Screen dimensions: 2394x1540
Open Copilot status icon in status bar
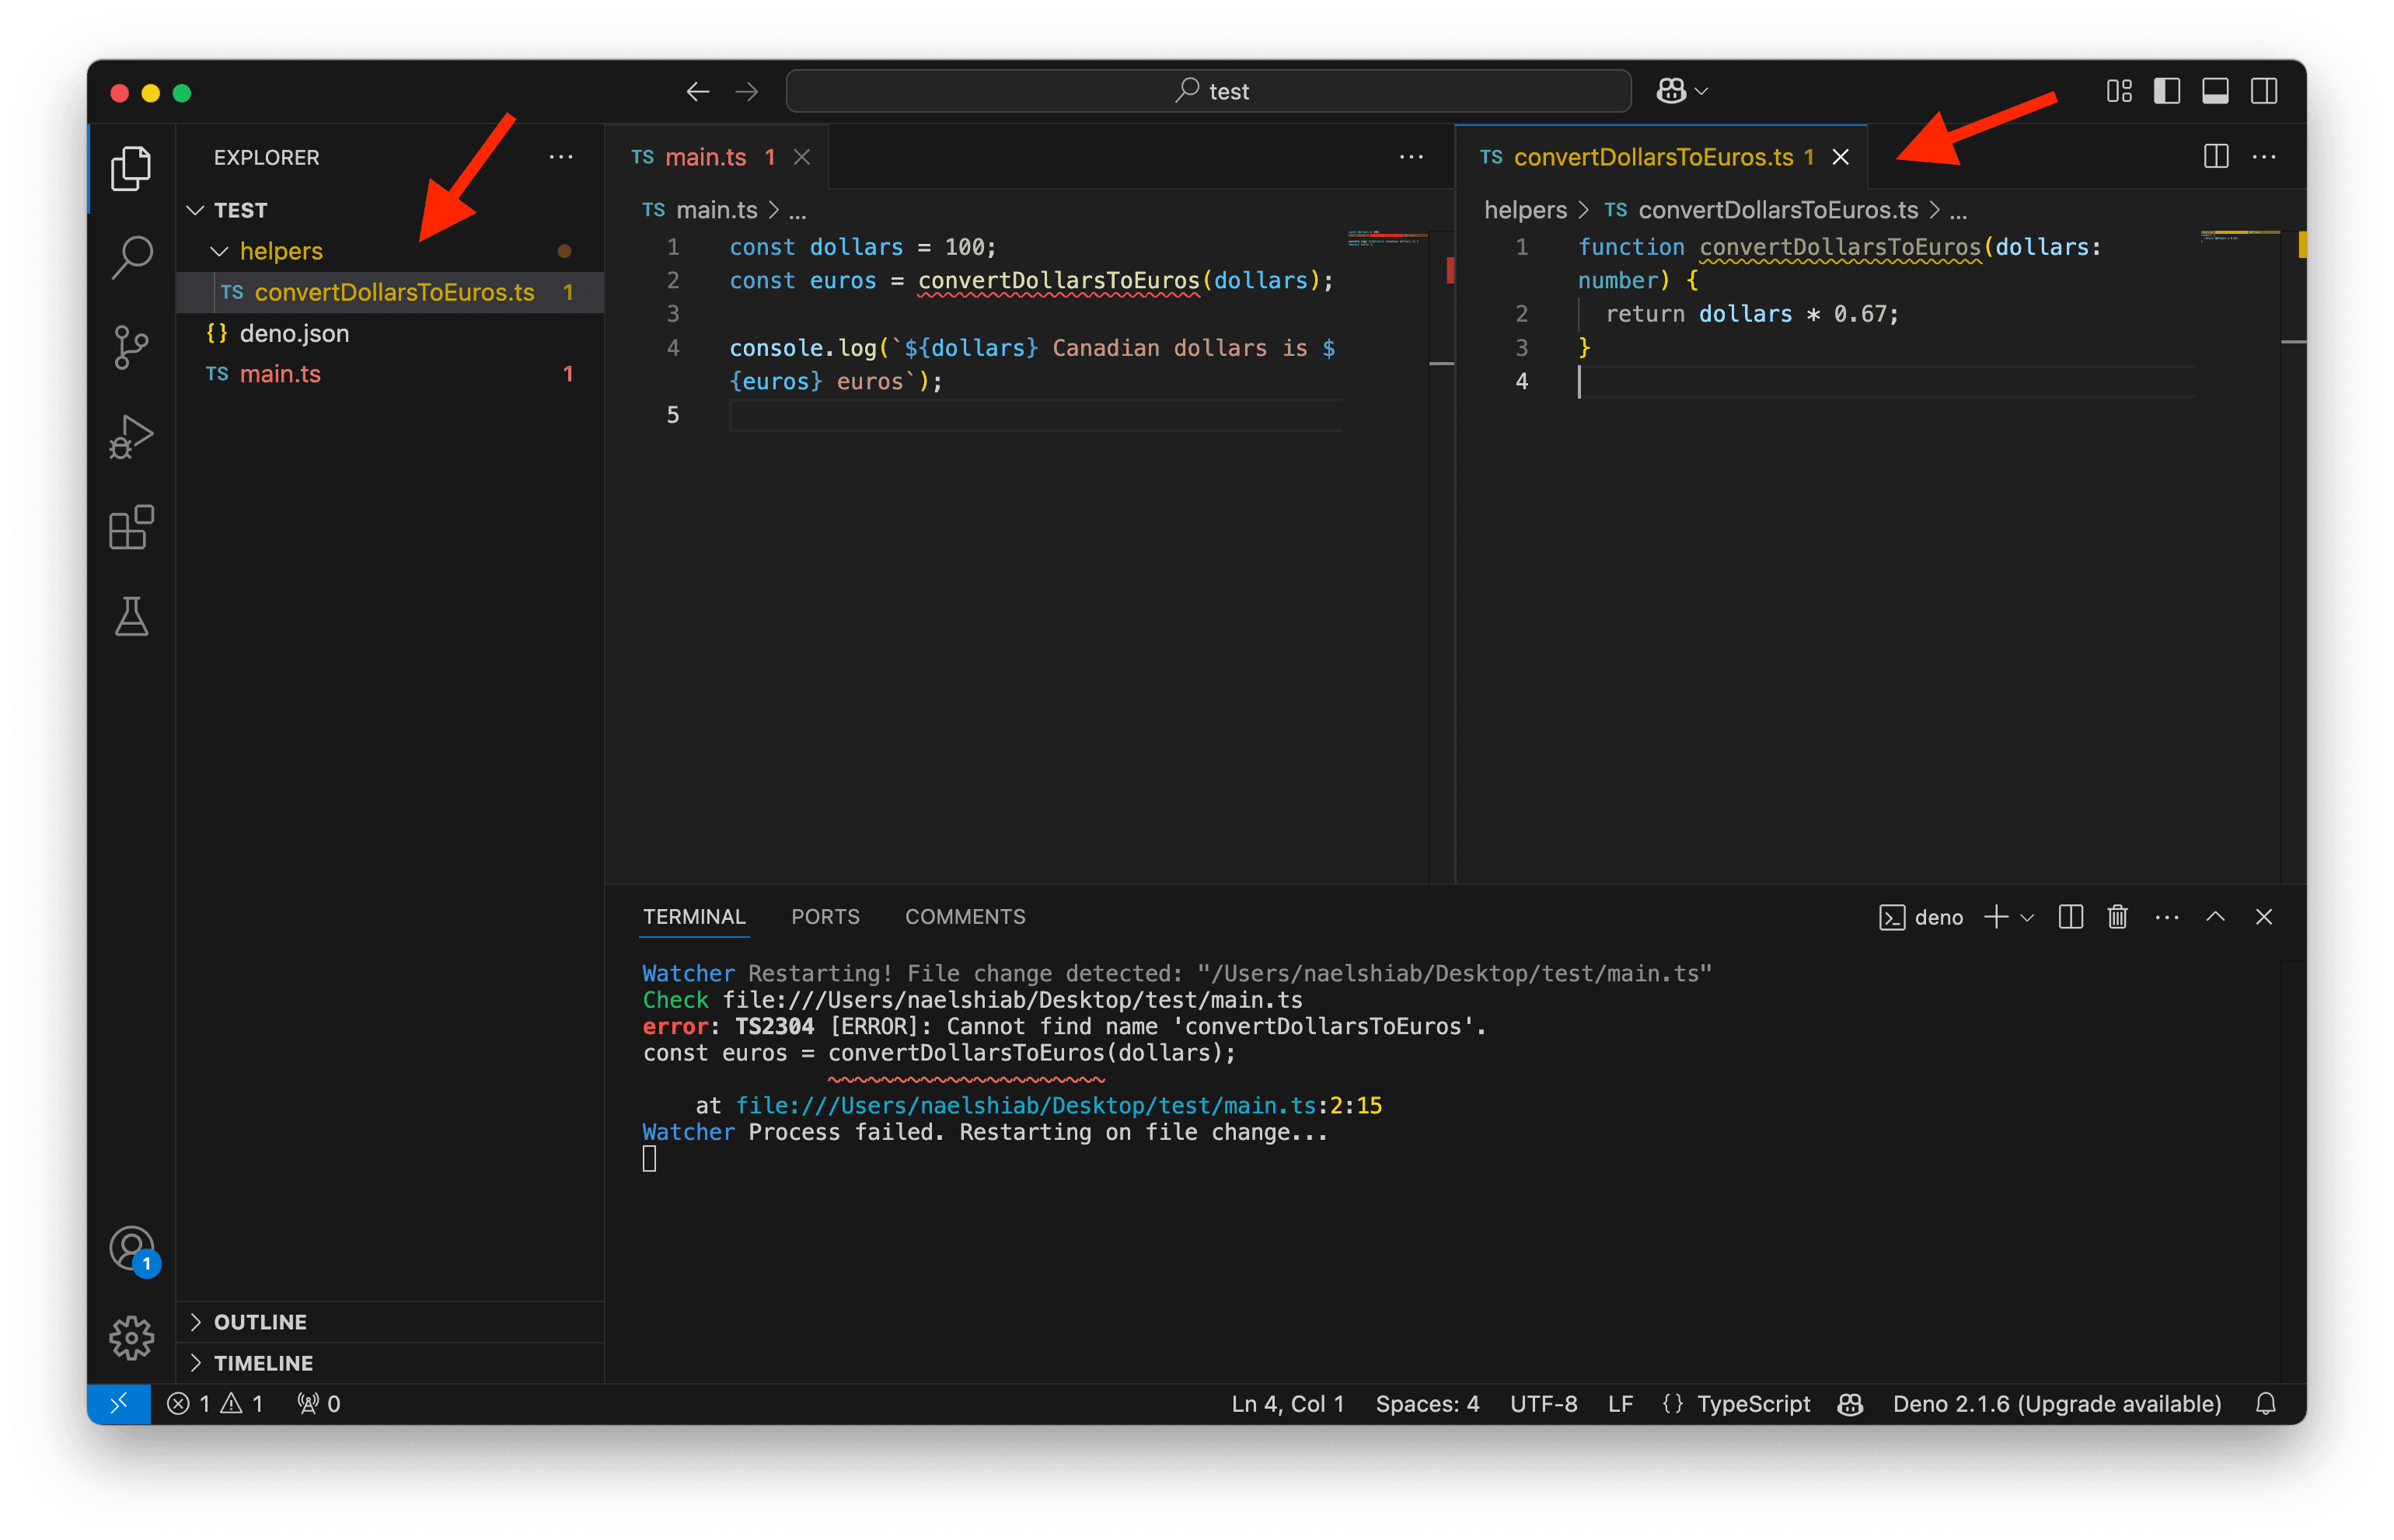tap(1850, 1404)
